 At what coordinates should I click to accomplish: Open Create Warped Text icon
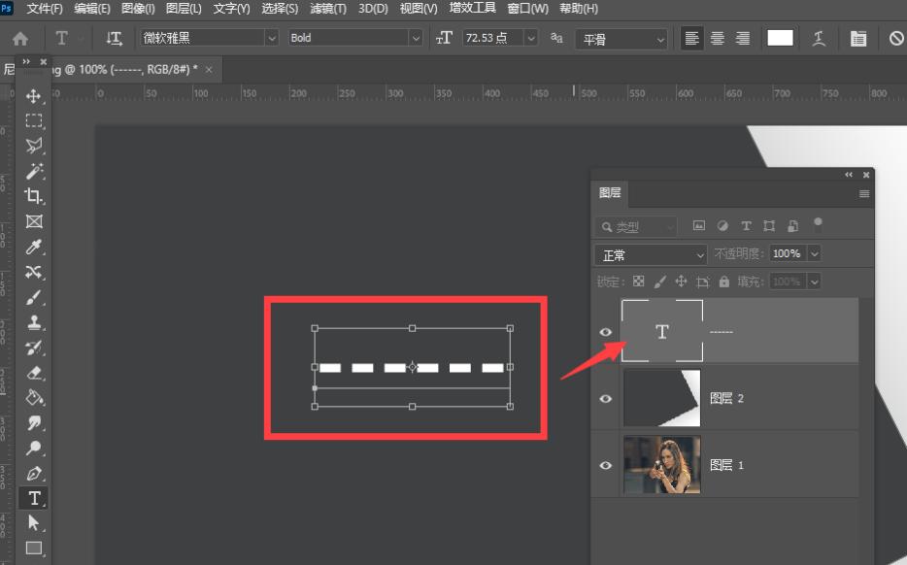click(819, 39)
